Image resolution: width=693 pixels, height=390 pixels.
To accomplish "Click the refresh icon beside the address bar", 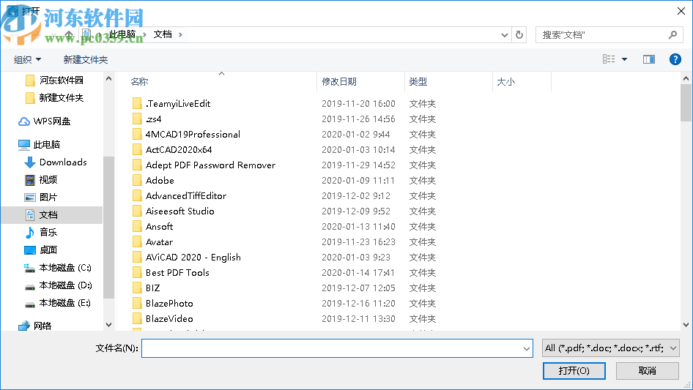I will pyautogui.click(x=519, y=34).
